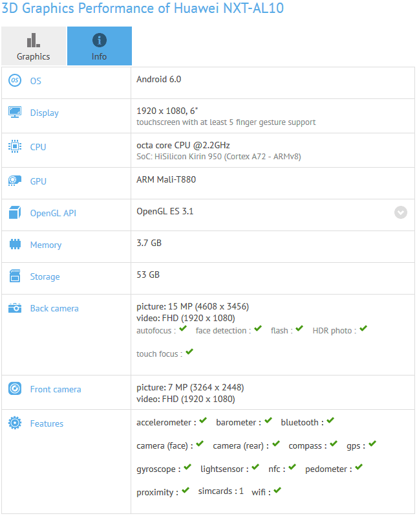Click the autofocus green checkmark
This screenshot has width=417, height=516.
pos(183,329)
